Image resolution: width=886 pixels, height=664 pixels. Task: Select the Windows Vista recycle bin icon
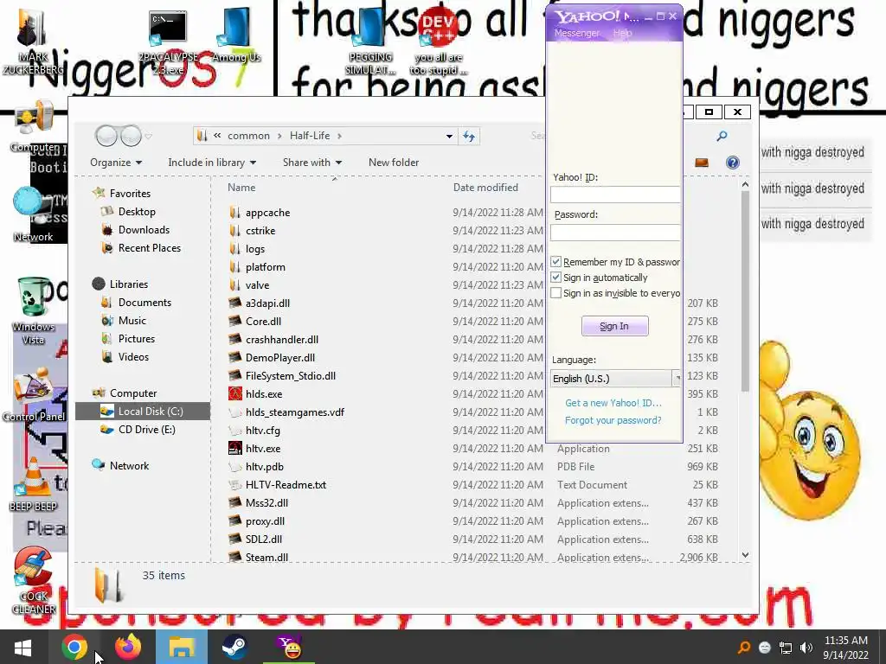coord(34,310)
